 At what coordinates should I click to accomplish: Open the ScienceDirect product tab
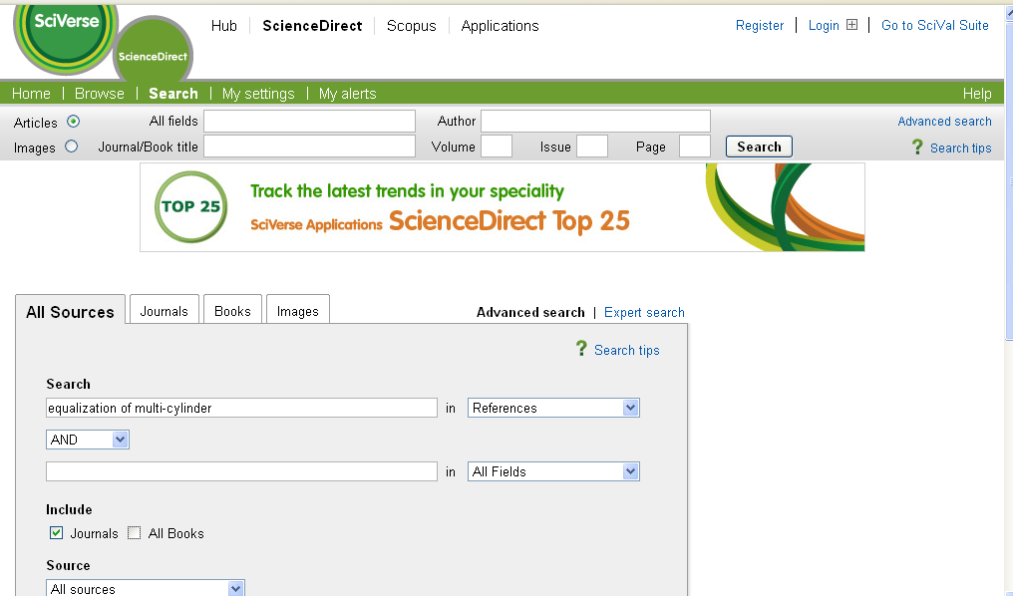coord(312,26)
